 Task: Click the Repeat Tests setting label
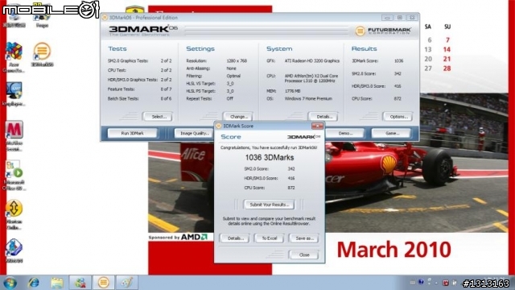[199, 98]
